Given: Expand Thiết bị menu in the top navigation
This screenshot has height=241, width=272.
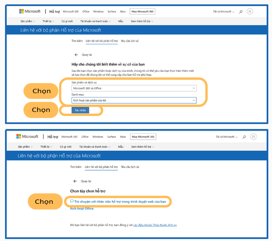Looking at the screenshot, I should click(48, 21).
